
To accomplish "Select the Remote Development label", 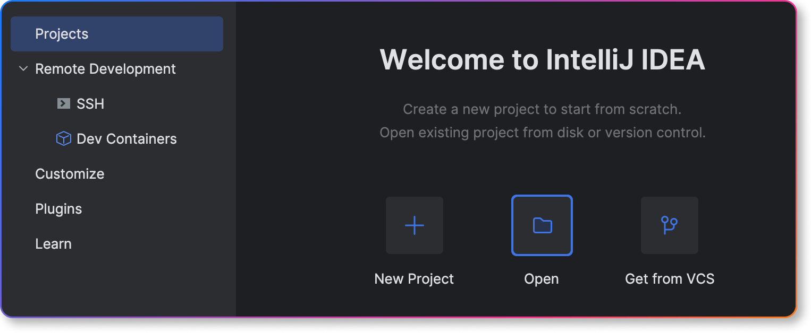I will coord(105,69).
